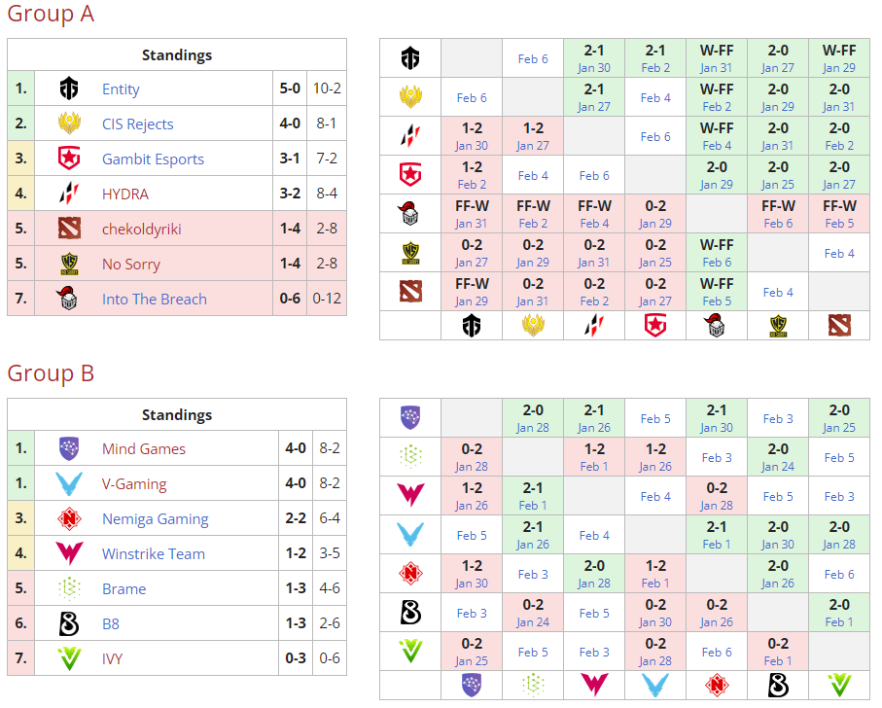Click the Gambit Esports logo in standings

[x=69, y=159]
